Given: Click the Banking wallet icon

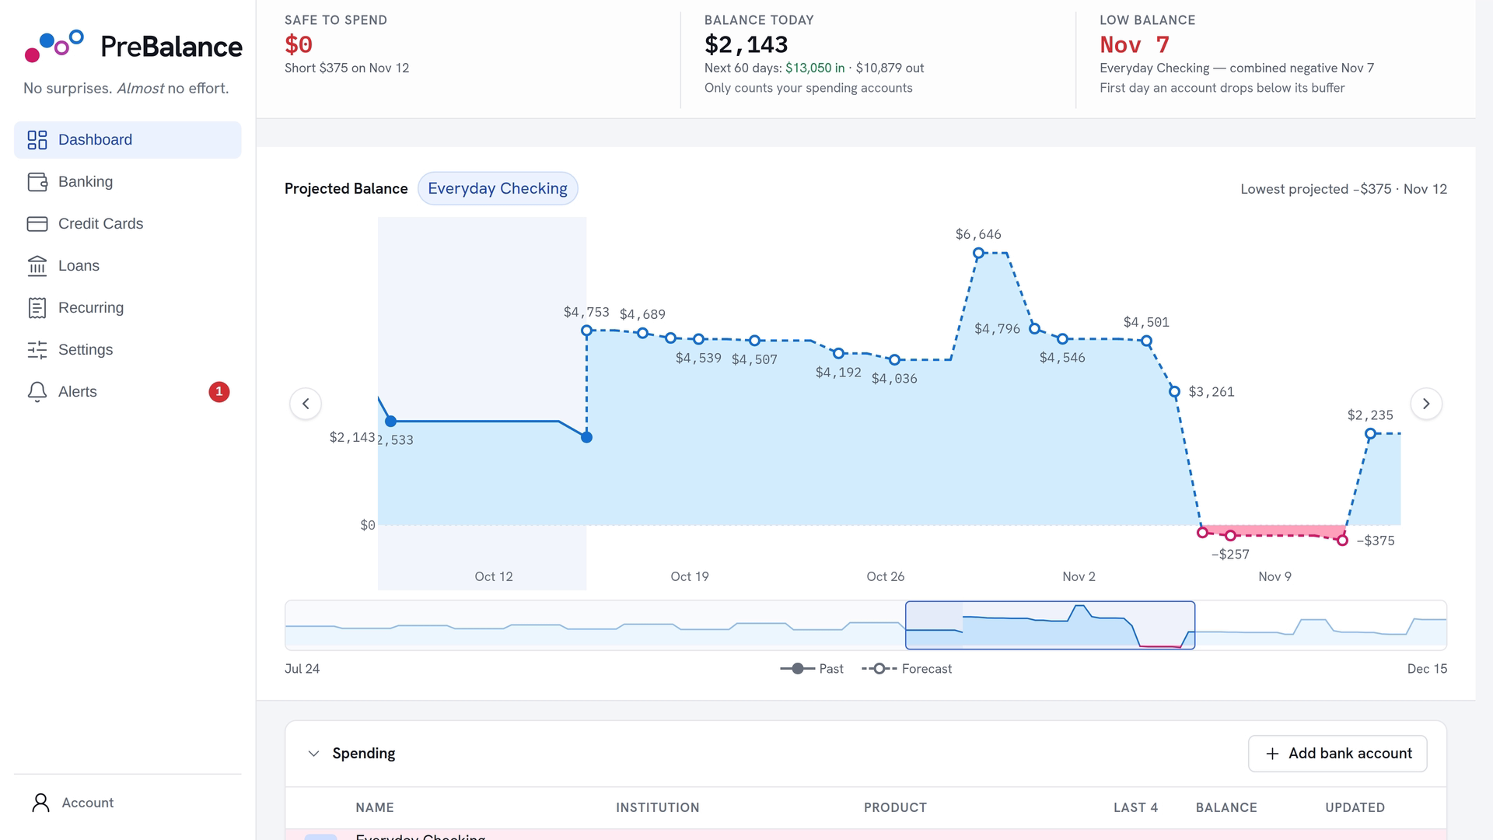Looking at the screenshot, I should click(x=37, y=182).
